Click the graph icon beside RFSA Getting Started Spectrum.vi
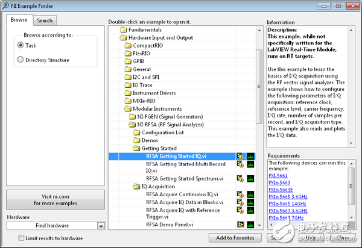Image resolution: width=362 pixels, height=248 pixels. tap(250, 179)
